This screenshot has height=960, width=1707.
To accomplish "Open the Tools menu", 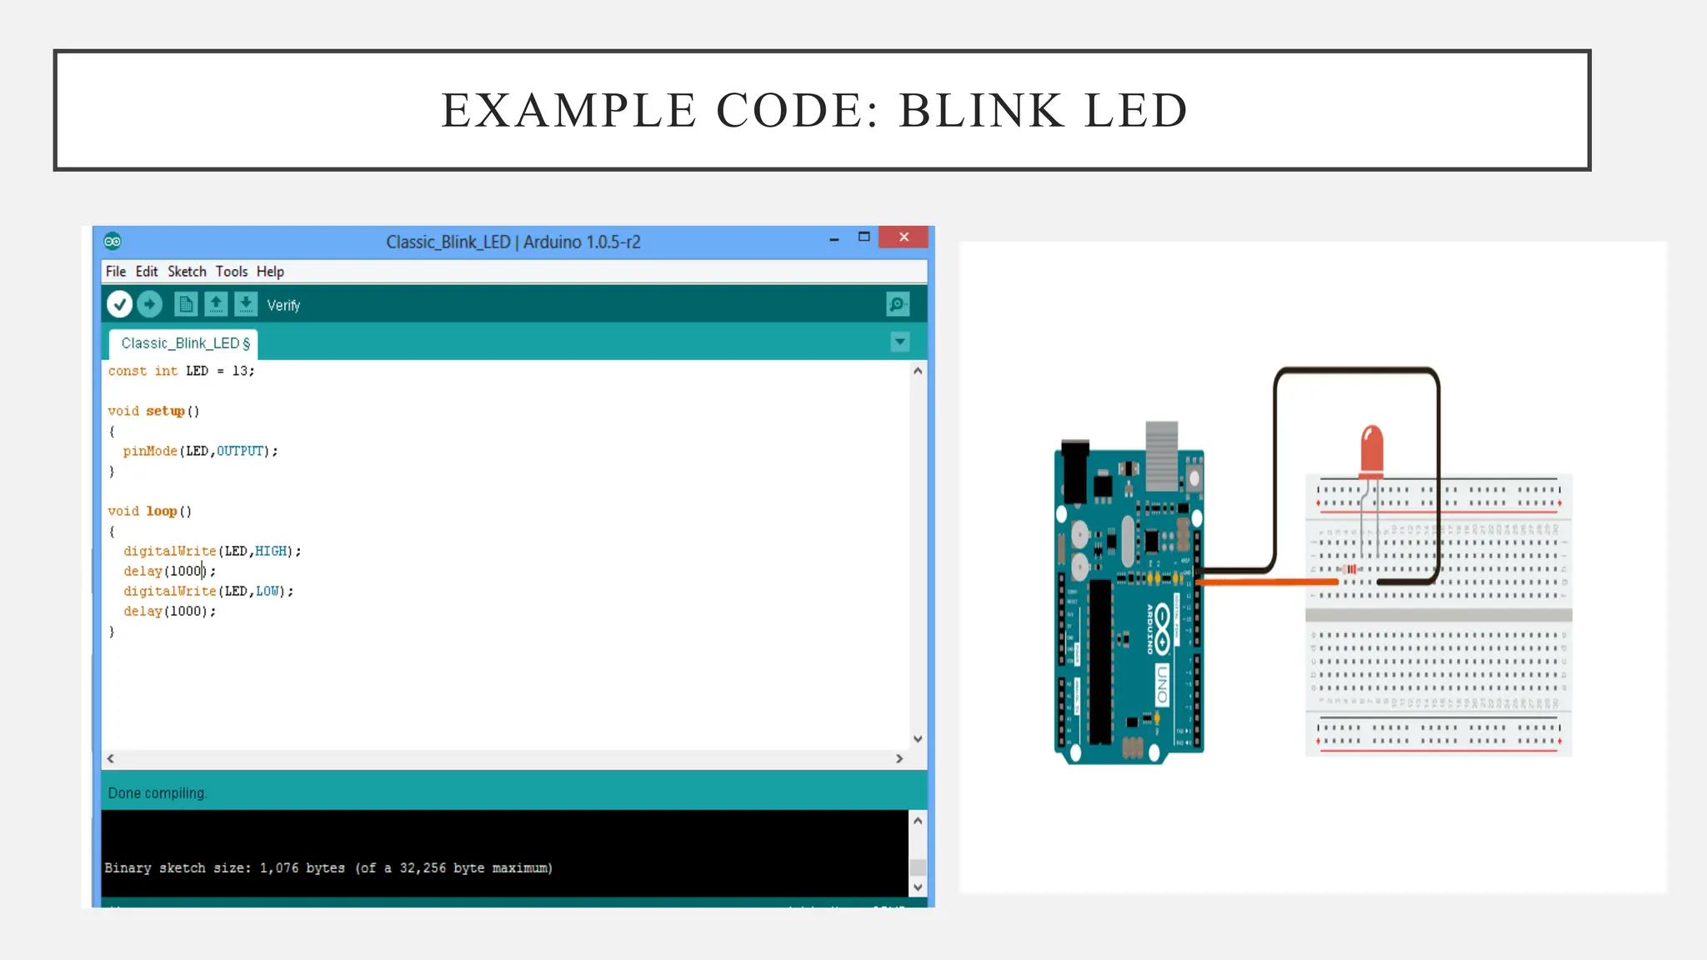I will tap(232, 272).
